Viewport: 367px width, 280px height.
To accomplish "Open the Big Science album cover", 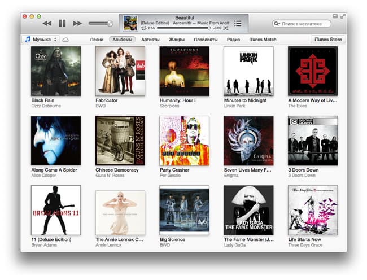I will point(185,211).
